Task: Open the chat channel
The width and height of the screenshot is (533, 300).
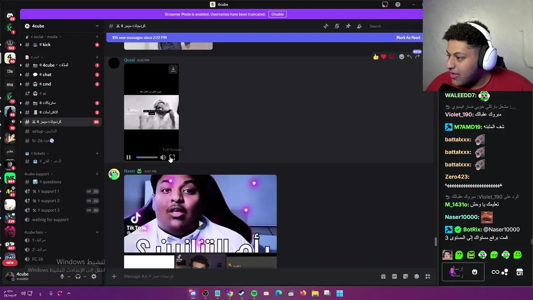Action: [62, 75]
